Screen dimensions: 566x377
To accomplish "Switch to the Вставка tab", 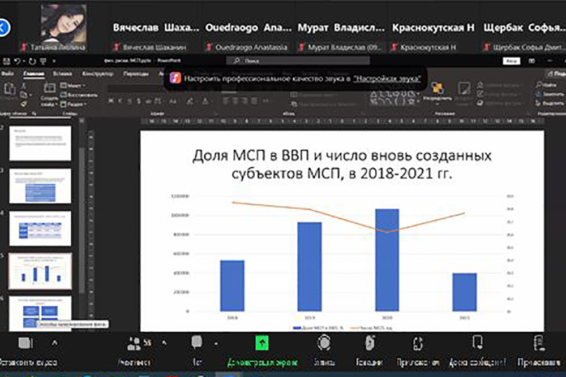I will pos(62,73).
